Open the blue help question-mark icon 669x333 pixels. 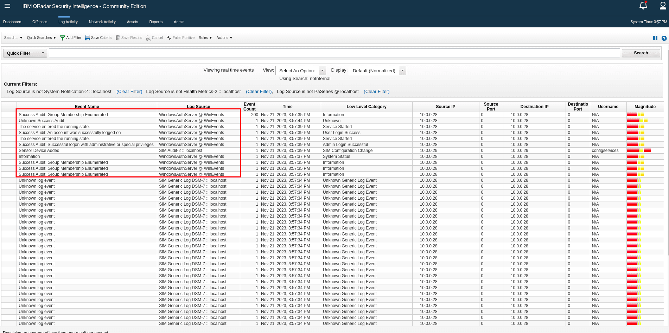[x=664, y=38]
